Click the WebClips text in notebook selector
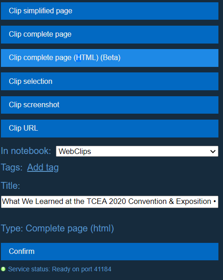 click(75, 151)
